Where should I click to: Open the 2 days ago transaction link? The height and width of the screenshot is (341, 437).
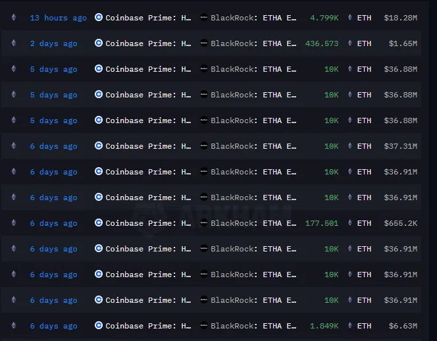53,43
